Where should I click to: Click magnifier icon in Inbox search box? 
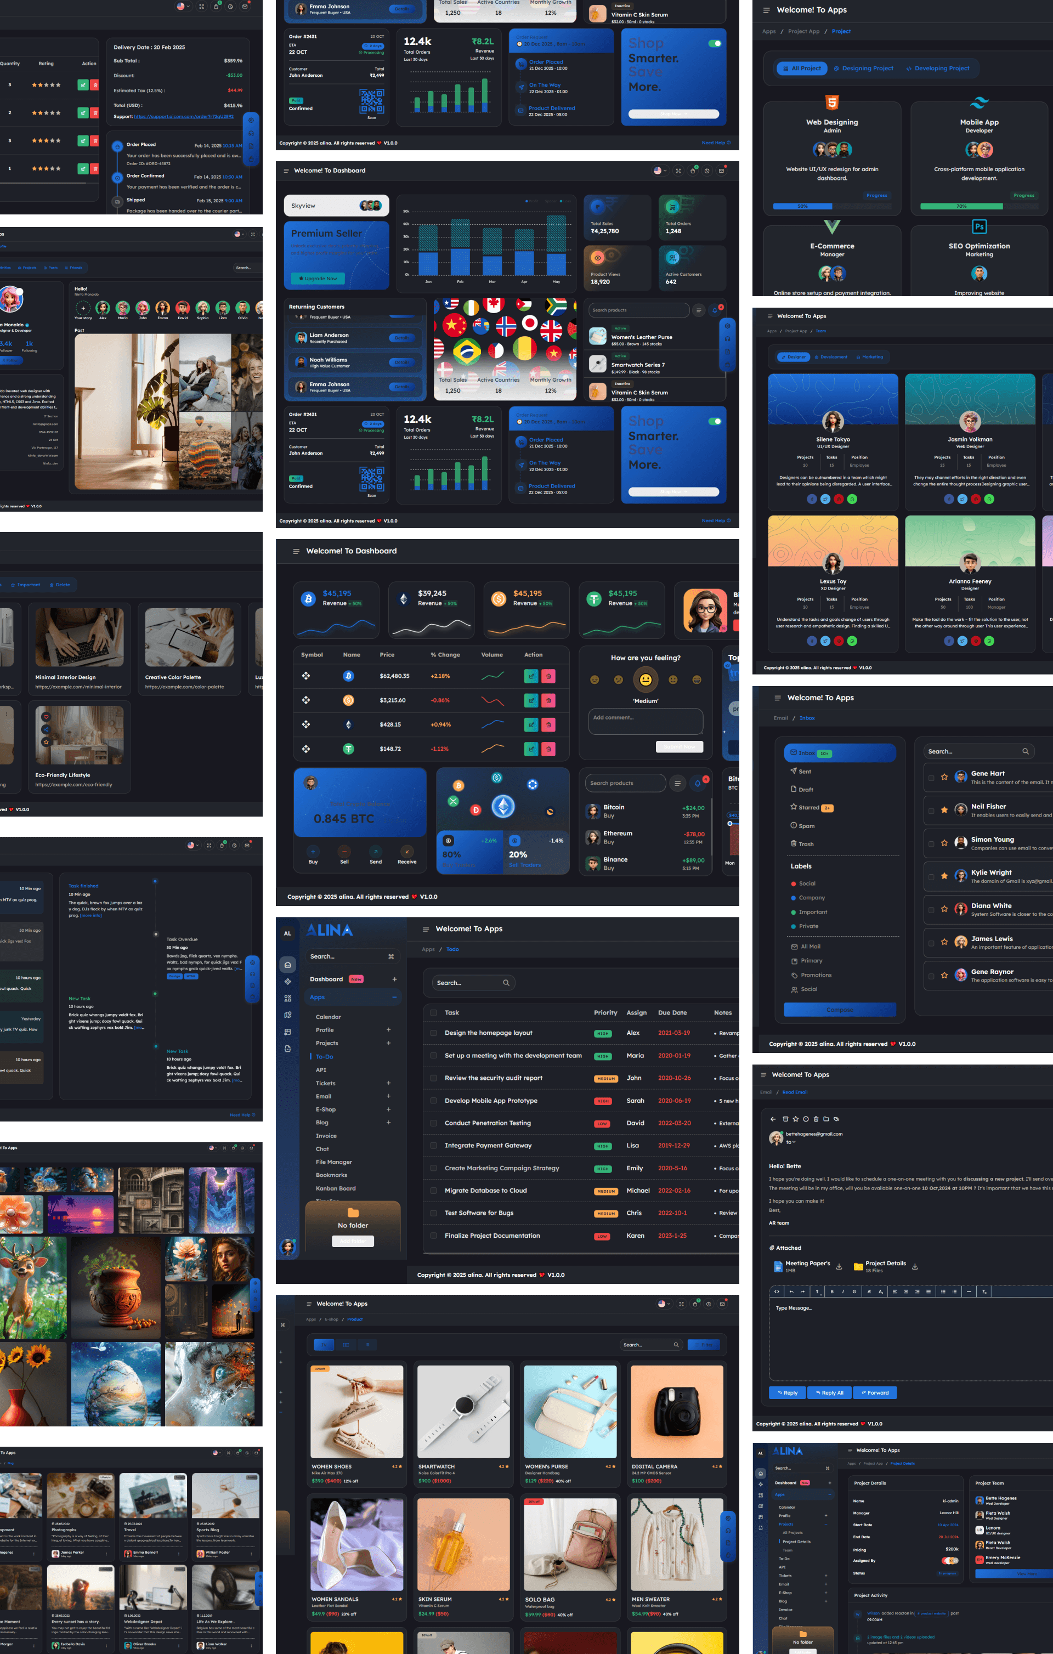click(x=1025, y=751)
